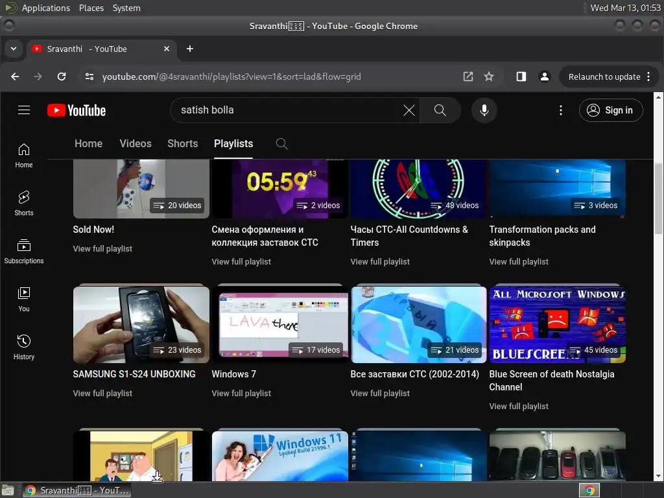This screenshot has width=664, height=498.
Task: Click the magnifier search button
Action: click(440, 110)
